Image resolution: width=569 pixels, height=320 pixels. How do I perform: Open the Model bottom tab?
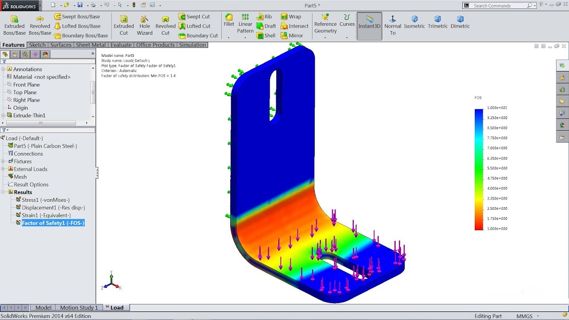(43, 308)
